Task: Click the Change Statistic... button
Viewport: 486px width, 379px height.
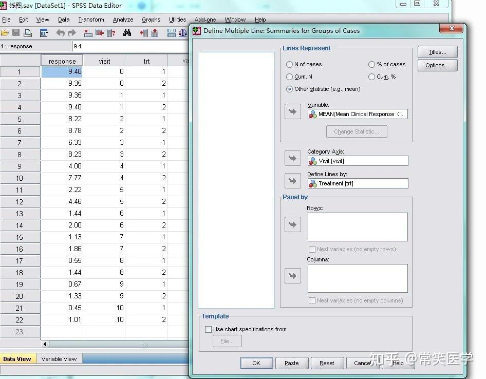Action: click(x=357, y=131)
